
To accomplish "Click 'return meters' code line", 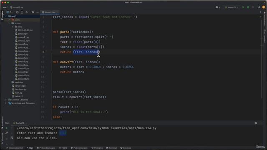I will [x=72, y=72].
